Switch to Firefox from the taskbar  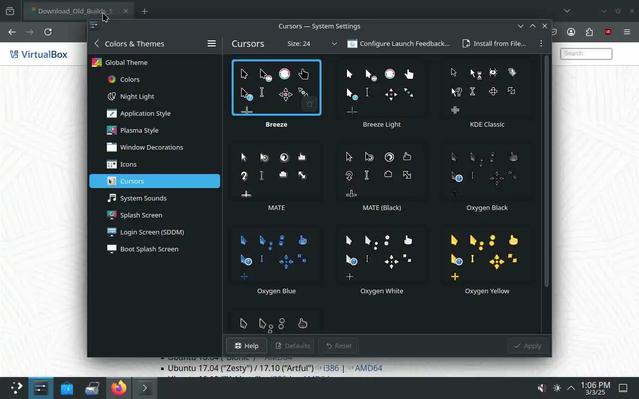pyautogui.click(x=119, y=388)
